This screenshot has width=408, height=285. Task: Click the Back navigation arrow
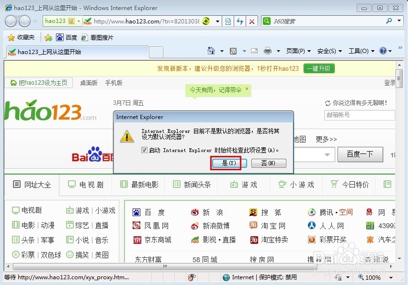click(x=11, y=22)
